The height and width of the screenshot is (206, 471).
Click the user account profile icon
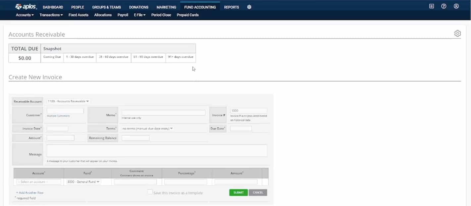(456, 6)
